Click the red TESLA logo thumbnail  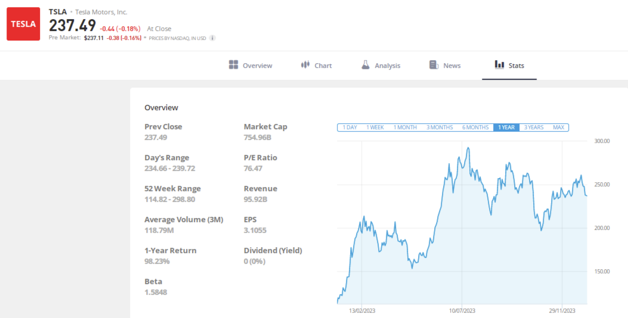tap(23, 24)
